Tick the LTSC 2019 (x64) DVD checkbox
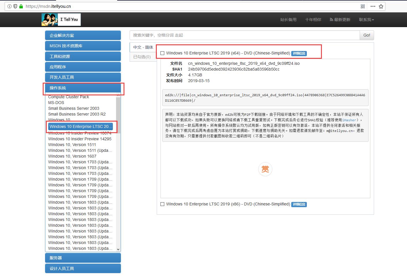Screen dimensions: 407x276 [163, 53]
